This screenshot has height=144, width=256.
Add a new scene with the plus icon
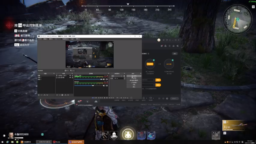pos(39,95)
